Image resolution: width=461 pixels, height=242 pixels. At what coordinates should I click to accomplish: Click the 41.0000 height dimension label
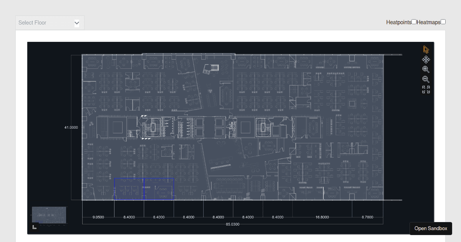pyautogui.click(x=71, y=127)
